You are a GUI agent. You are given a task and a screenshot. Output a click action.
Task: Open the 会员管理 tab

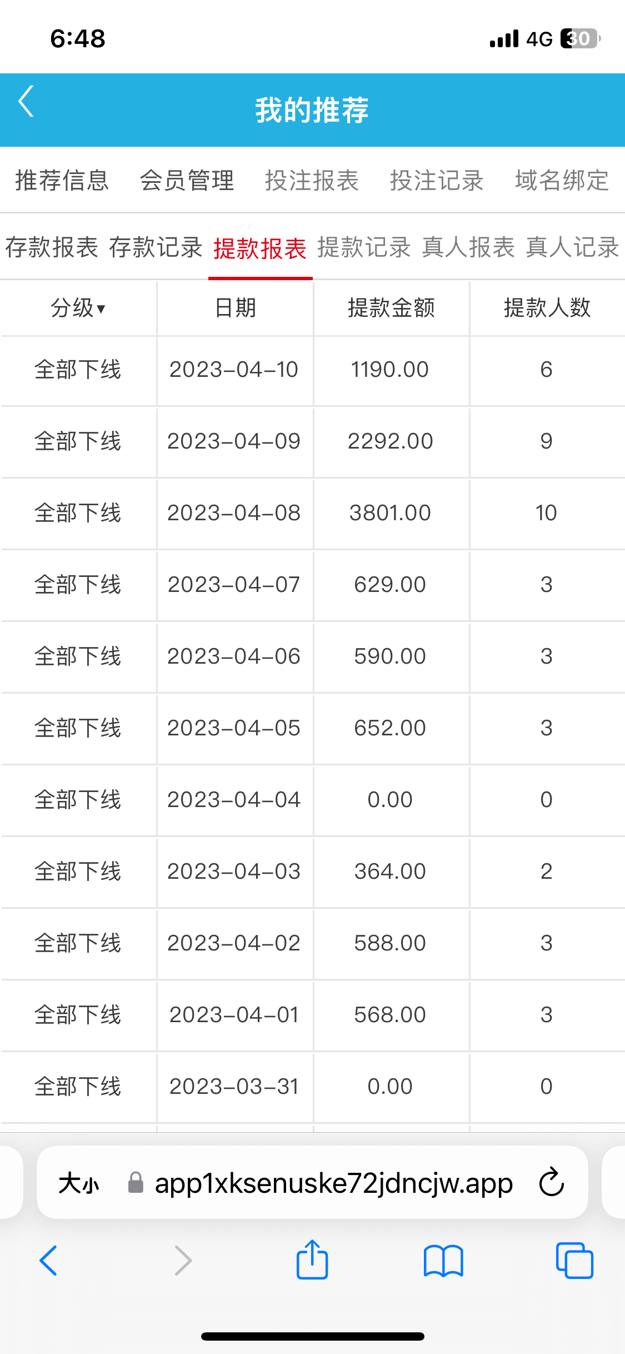187,181
